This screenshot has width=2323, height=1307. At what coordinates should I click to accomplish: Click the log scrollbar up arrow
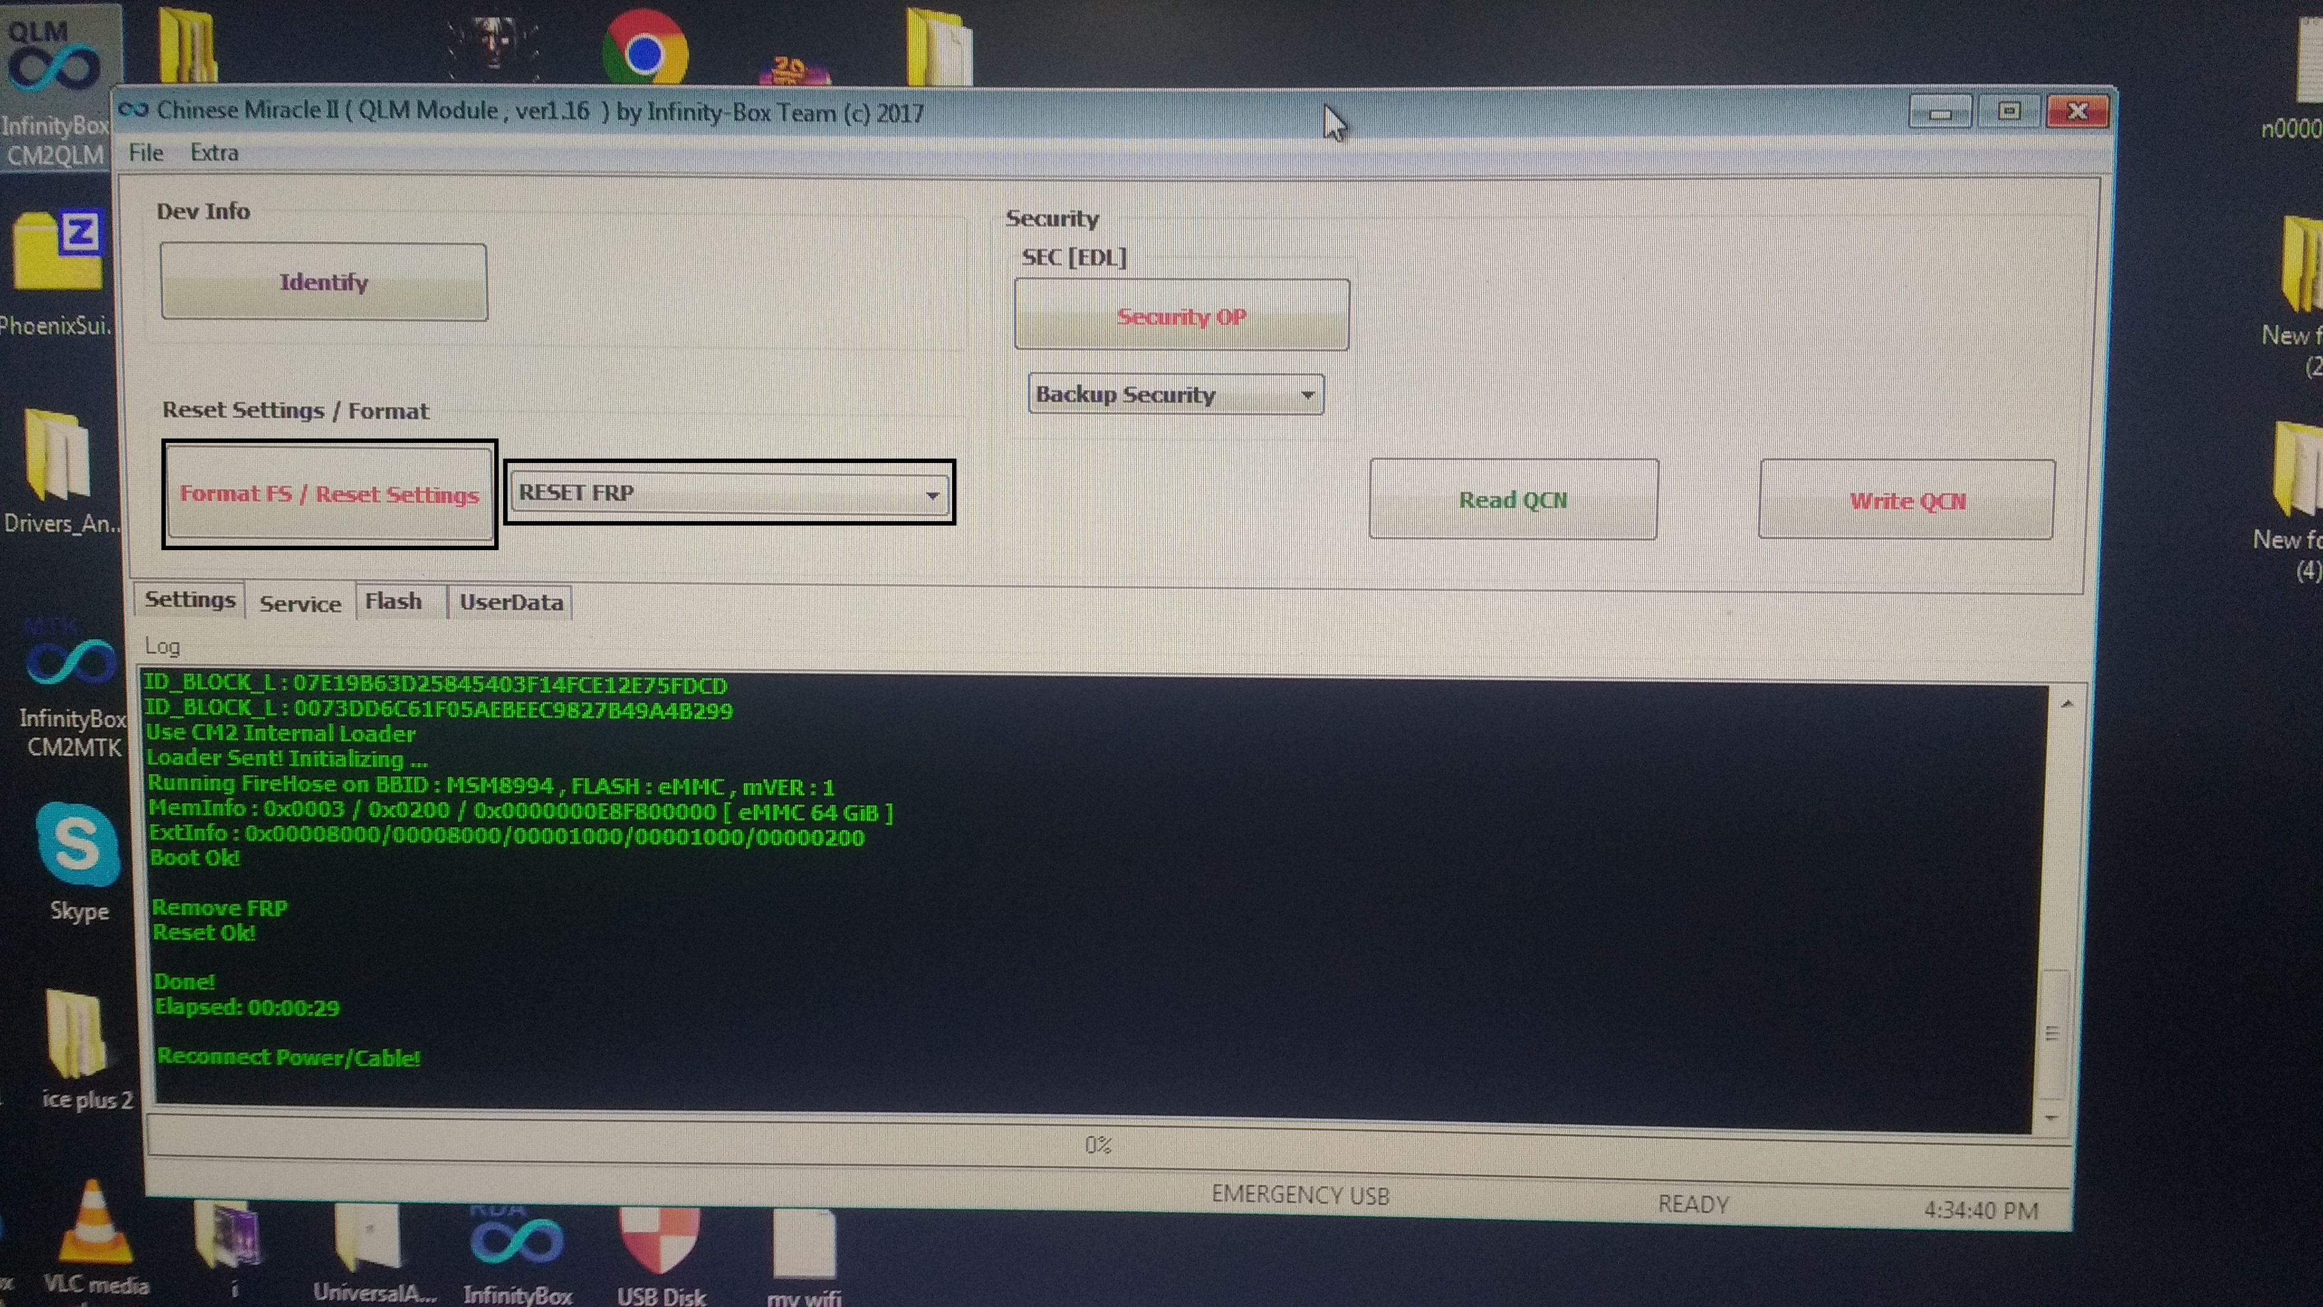[2067, 704]
